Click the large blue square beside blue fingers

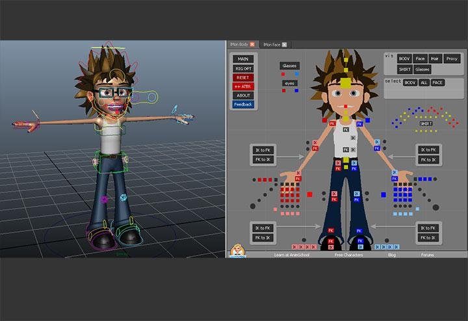tap(383, 195)
